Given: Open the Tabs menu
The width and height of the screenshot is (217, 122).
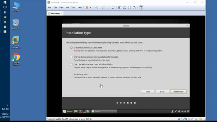Looking at the screenshot, I should (73, 7).
